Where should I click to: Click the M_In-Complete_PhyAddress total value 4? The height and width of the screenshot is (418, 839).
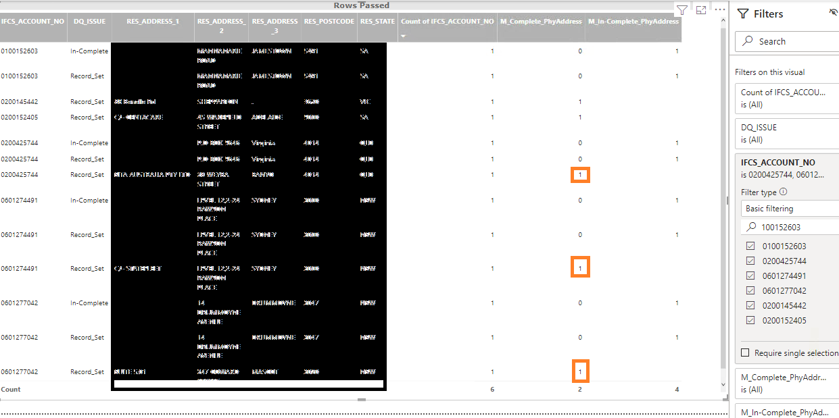coord(677,390)
